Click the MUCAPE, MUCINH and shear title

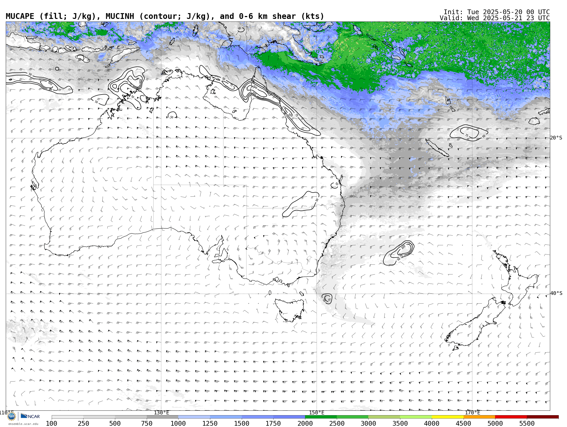[165, 16]
